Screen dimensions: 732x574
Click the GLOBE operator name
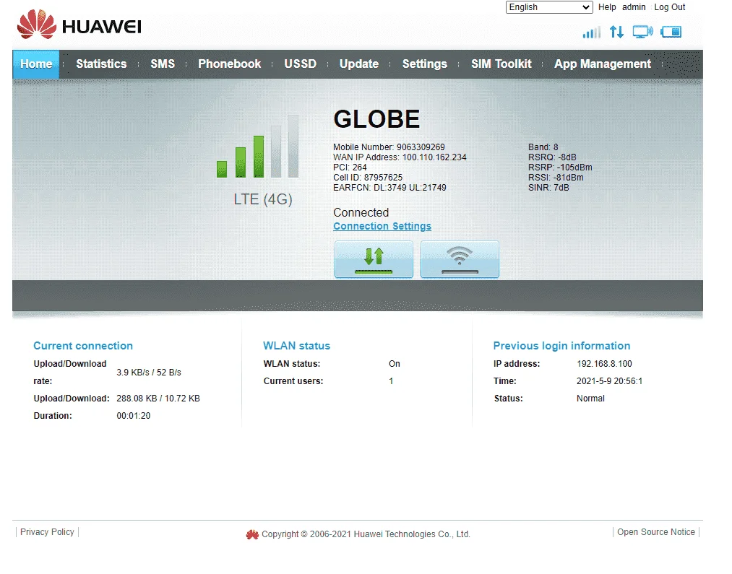click(x=376, y=119)
